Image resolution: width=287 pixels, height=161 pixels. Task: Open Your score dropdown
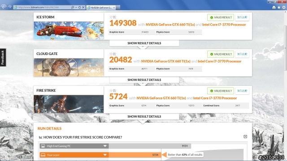74,155
